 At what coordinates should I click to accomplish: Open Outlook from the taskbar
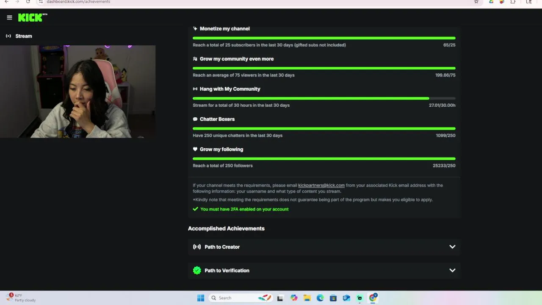point(346,298)
